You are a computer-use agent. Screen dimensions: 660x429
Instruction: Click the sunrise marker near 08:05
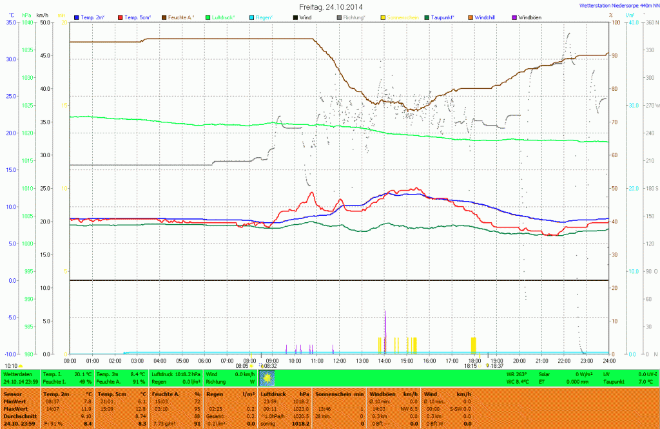(x=252, y=365)
